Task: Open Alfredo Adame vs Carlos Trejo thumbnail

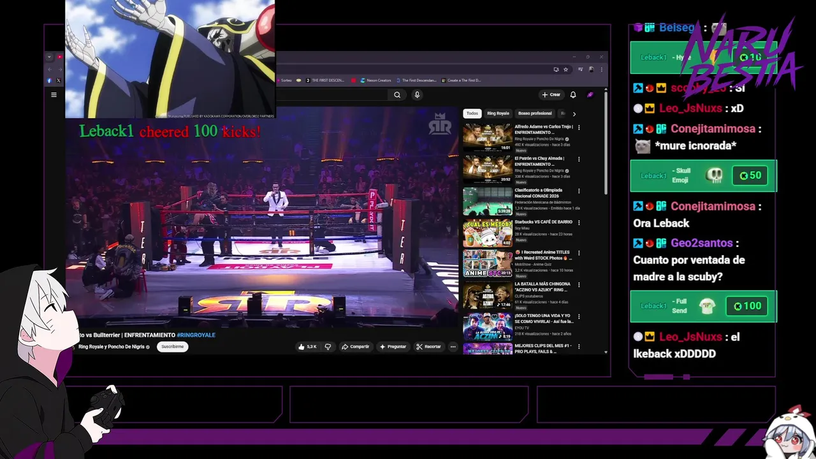Action: click(x=488, y=137)
